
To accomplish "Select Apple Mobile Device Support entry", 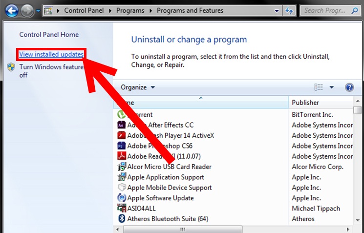I will (x=170, y=188).
